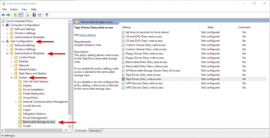Click the Up One Level folder icon
Screen dimensions: 270x138
(15, 15)
